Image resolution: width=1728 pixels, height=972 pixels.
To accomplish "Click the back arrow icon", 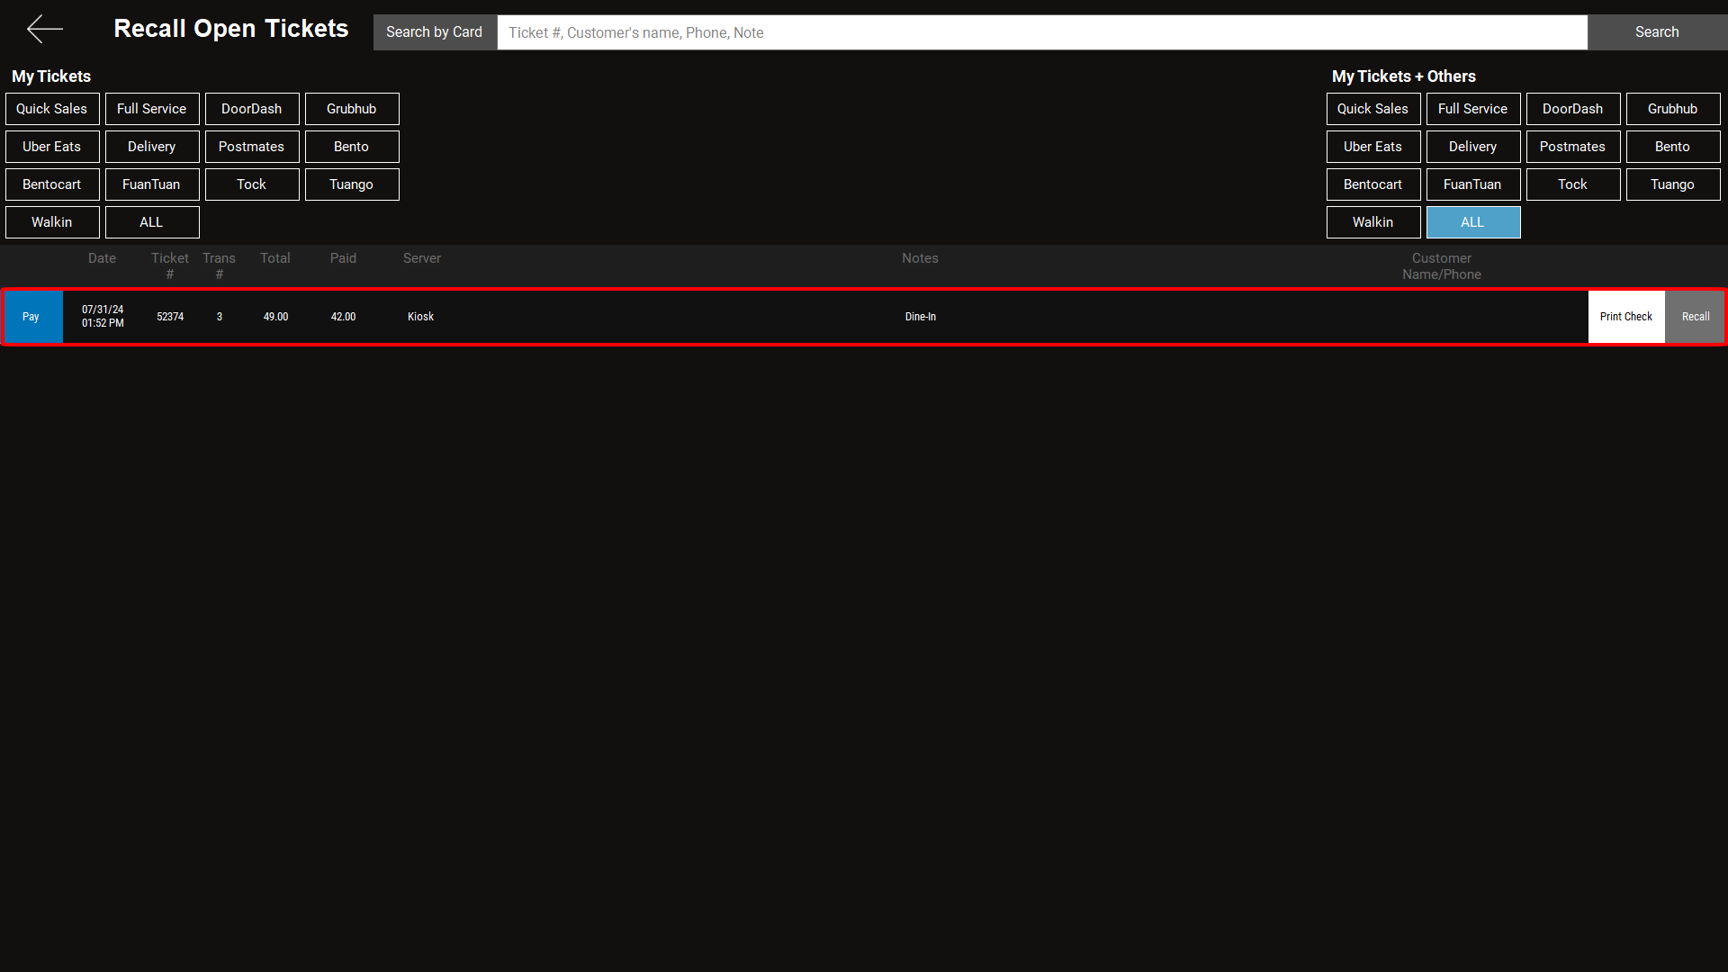I will click(x=44, y=30).
